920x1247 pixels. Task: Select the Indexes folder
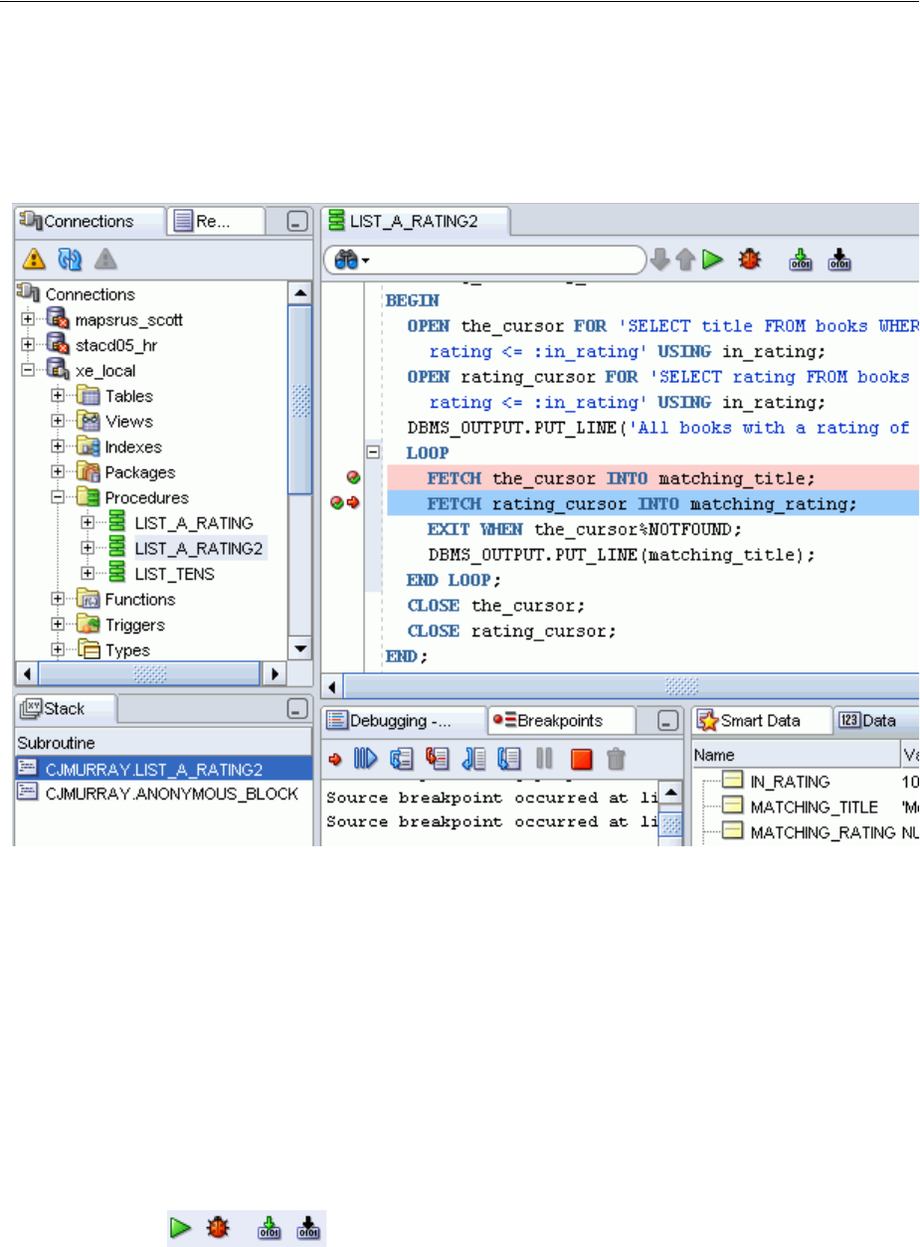point(133,446)
